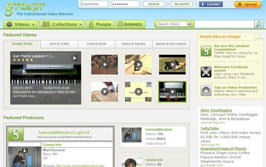The width and height of the screenshot is (266, 167).
Task: Click the 'VIEWS: 9517' text
Action: (22, 88)
